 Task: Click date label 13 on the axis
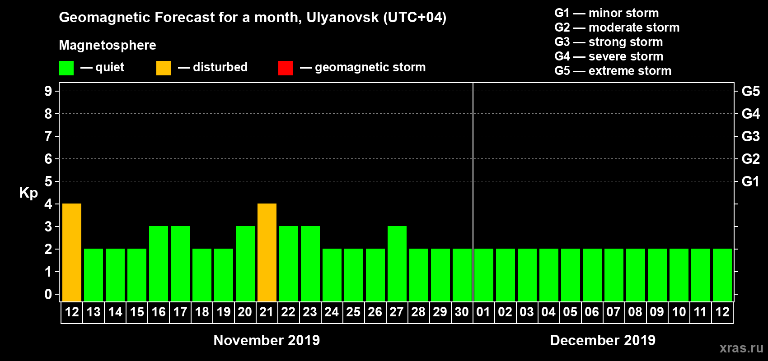(x=94, y=312)
